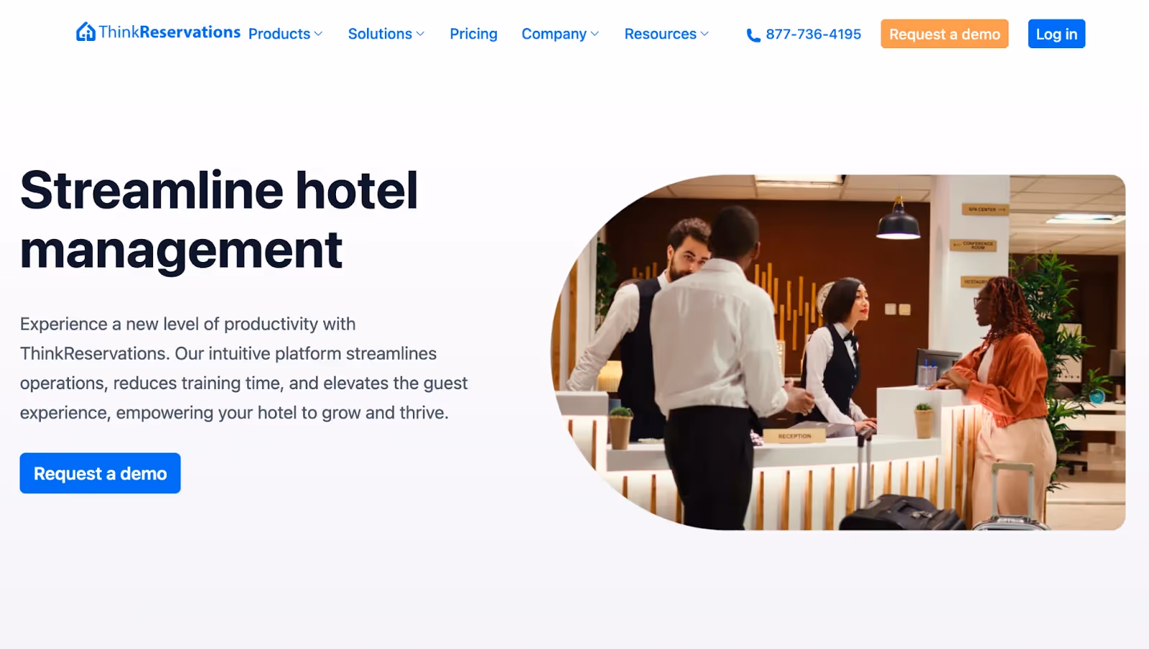Expand the Products chevron arrow
Screen dimensions: 1149x649
click(x=318, y=34)
